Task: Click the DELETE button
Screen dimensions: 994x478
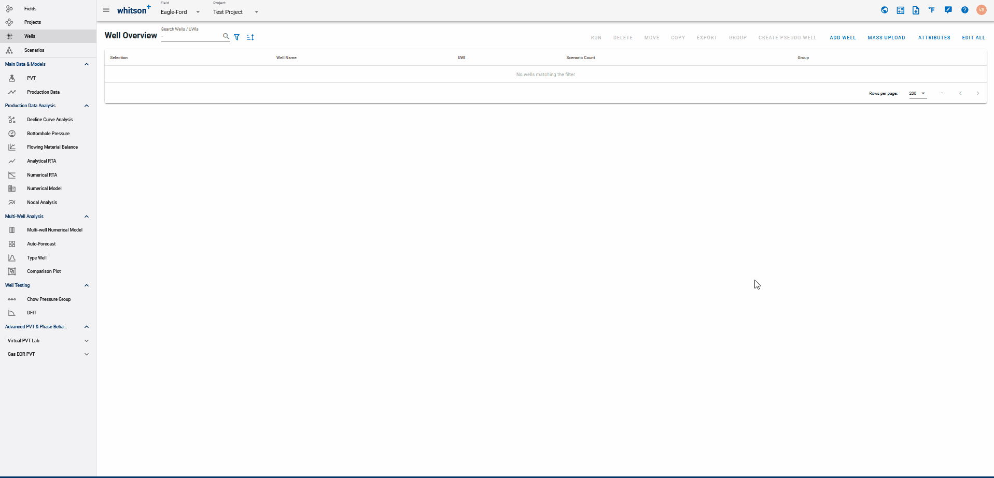Action: point(623,38)
